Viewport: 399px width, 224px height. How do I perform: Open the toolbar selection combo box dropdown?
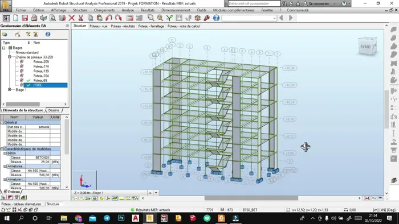(x=274, y=18)
